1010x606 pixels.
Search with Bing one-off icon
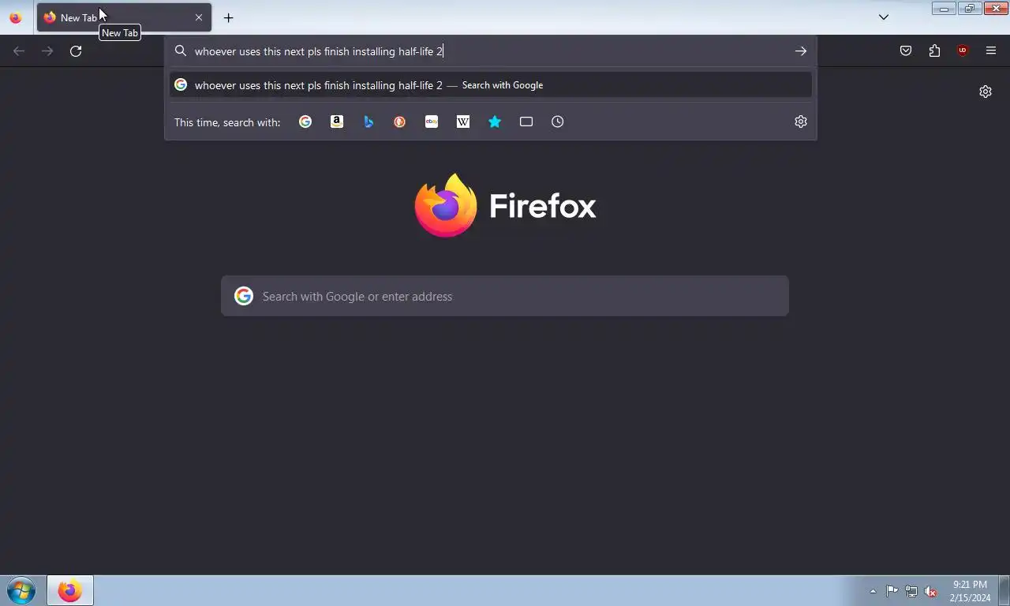coord(368,122)
